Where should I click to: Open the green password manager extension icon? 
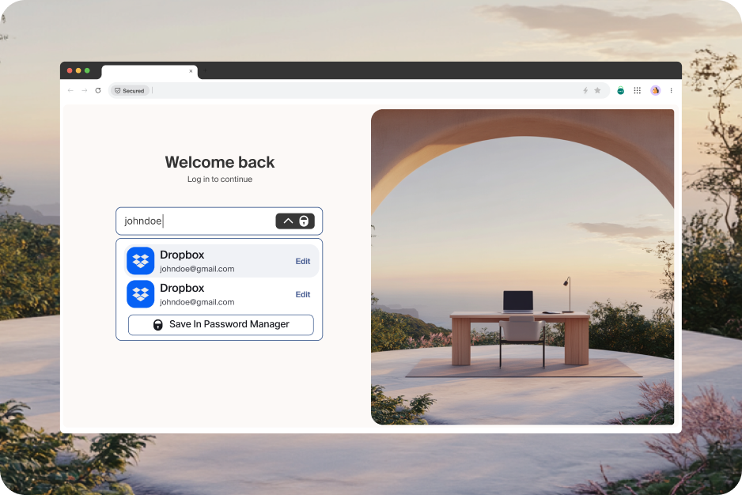620,90
